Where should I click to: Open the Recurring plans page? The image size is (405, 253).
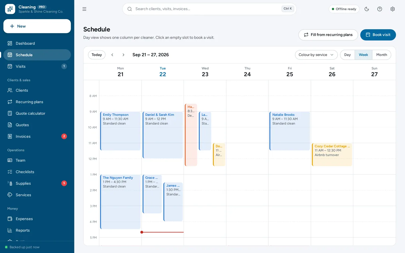(37, 102)
